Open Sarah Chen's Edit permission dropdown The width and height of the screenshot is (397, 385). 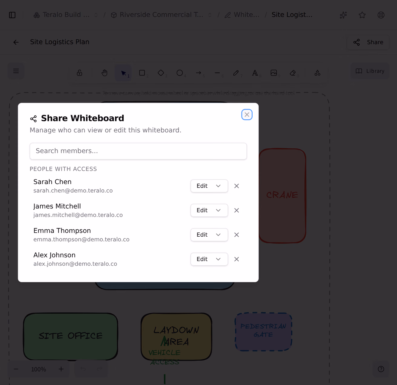(x=209, y=186)
